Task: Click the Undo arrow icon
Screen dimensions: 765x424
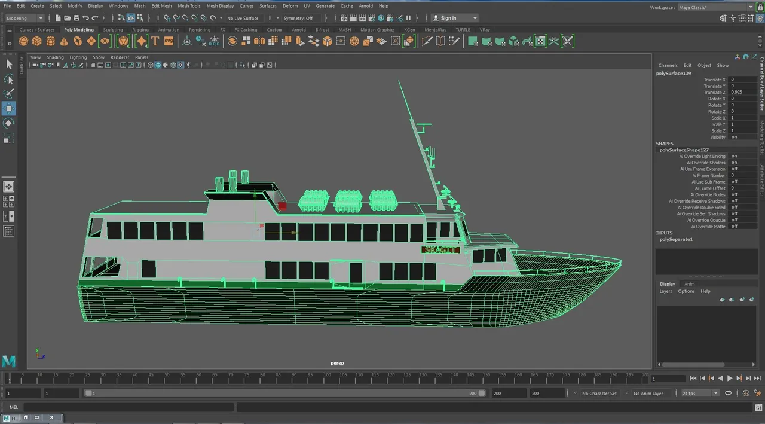Action: point(85,18)
